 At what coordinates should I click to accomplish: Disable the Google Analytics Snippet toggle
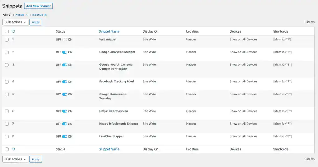point(65,52)
